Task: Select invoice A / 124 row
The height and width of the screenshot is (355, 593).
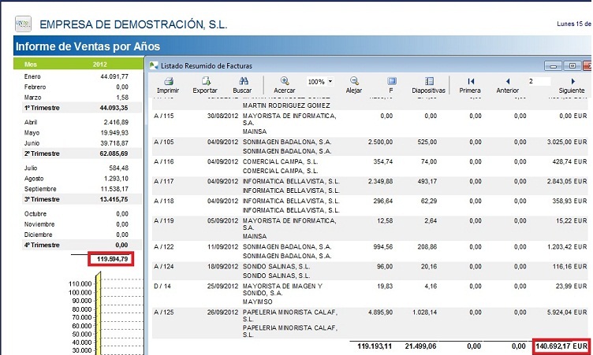Action: (370, 271)
